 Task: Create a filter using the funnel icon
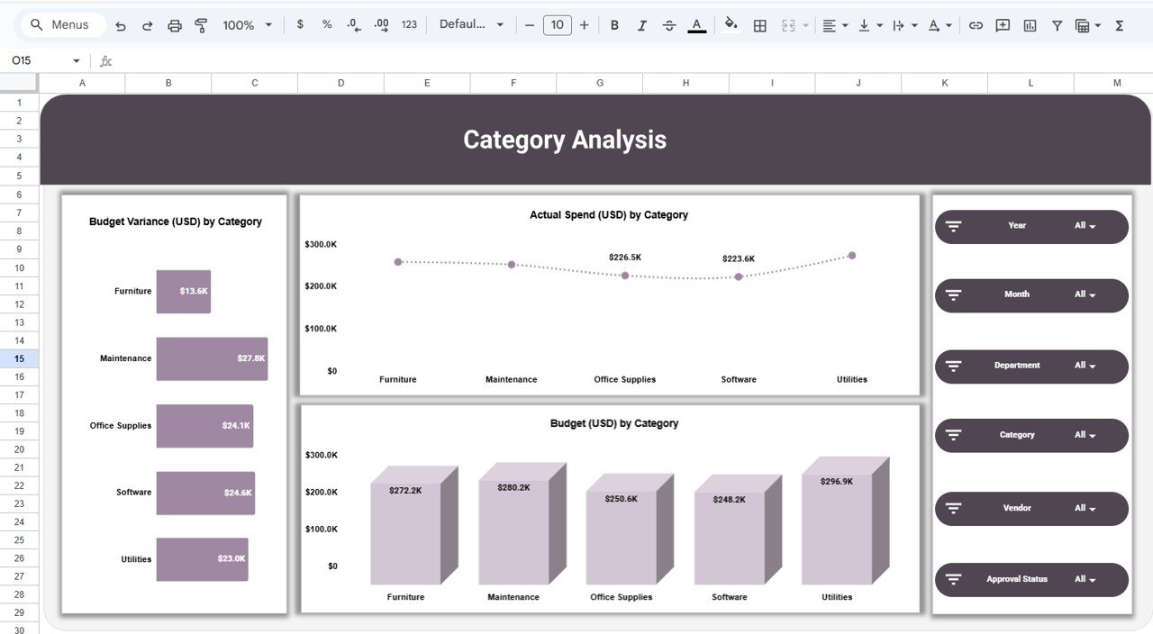point(1057,24)
